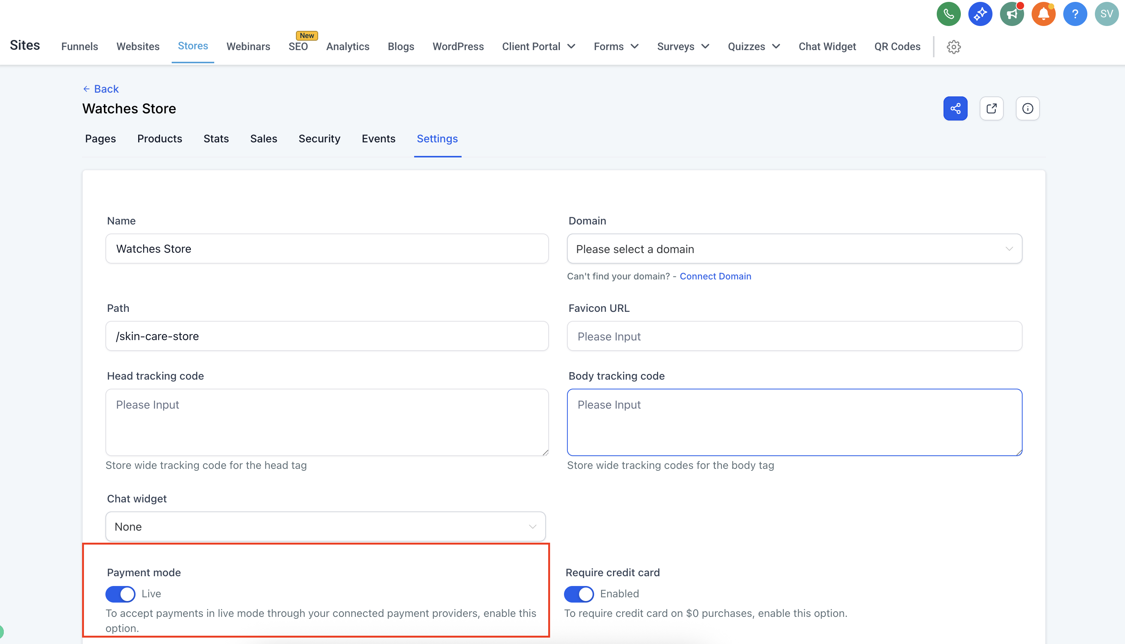The width and height of the screenshot is (1125, 644).
Task: Switch to the Products tab
Action: 160,139
